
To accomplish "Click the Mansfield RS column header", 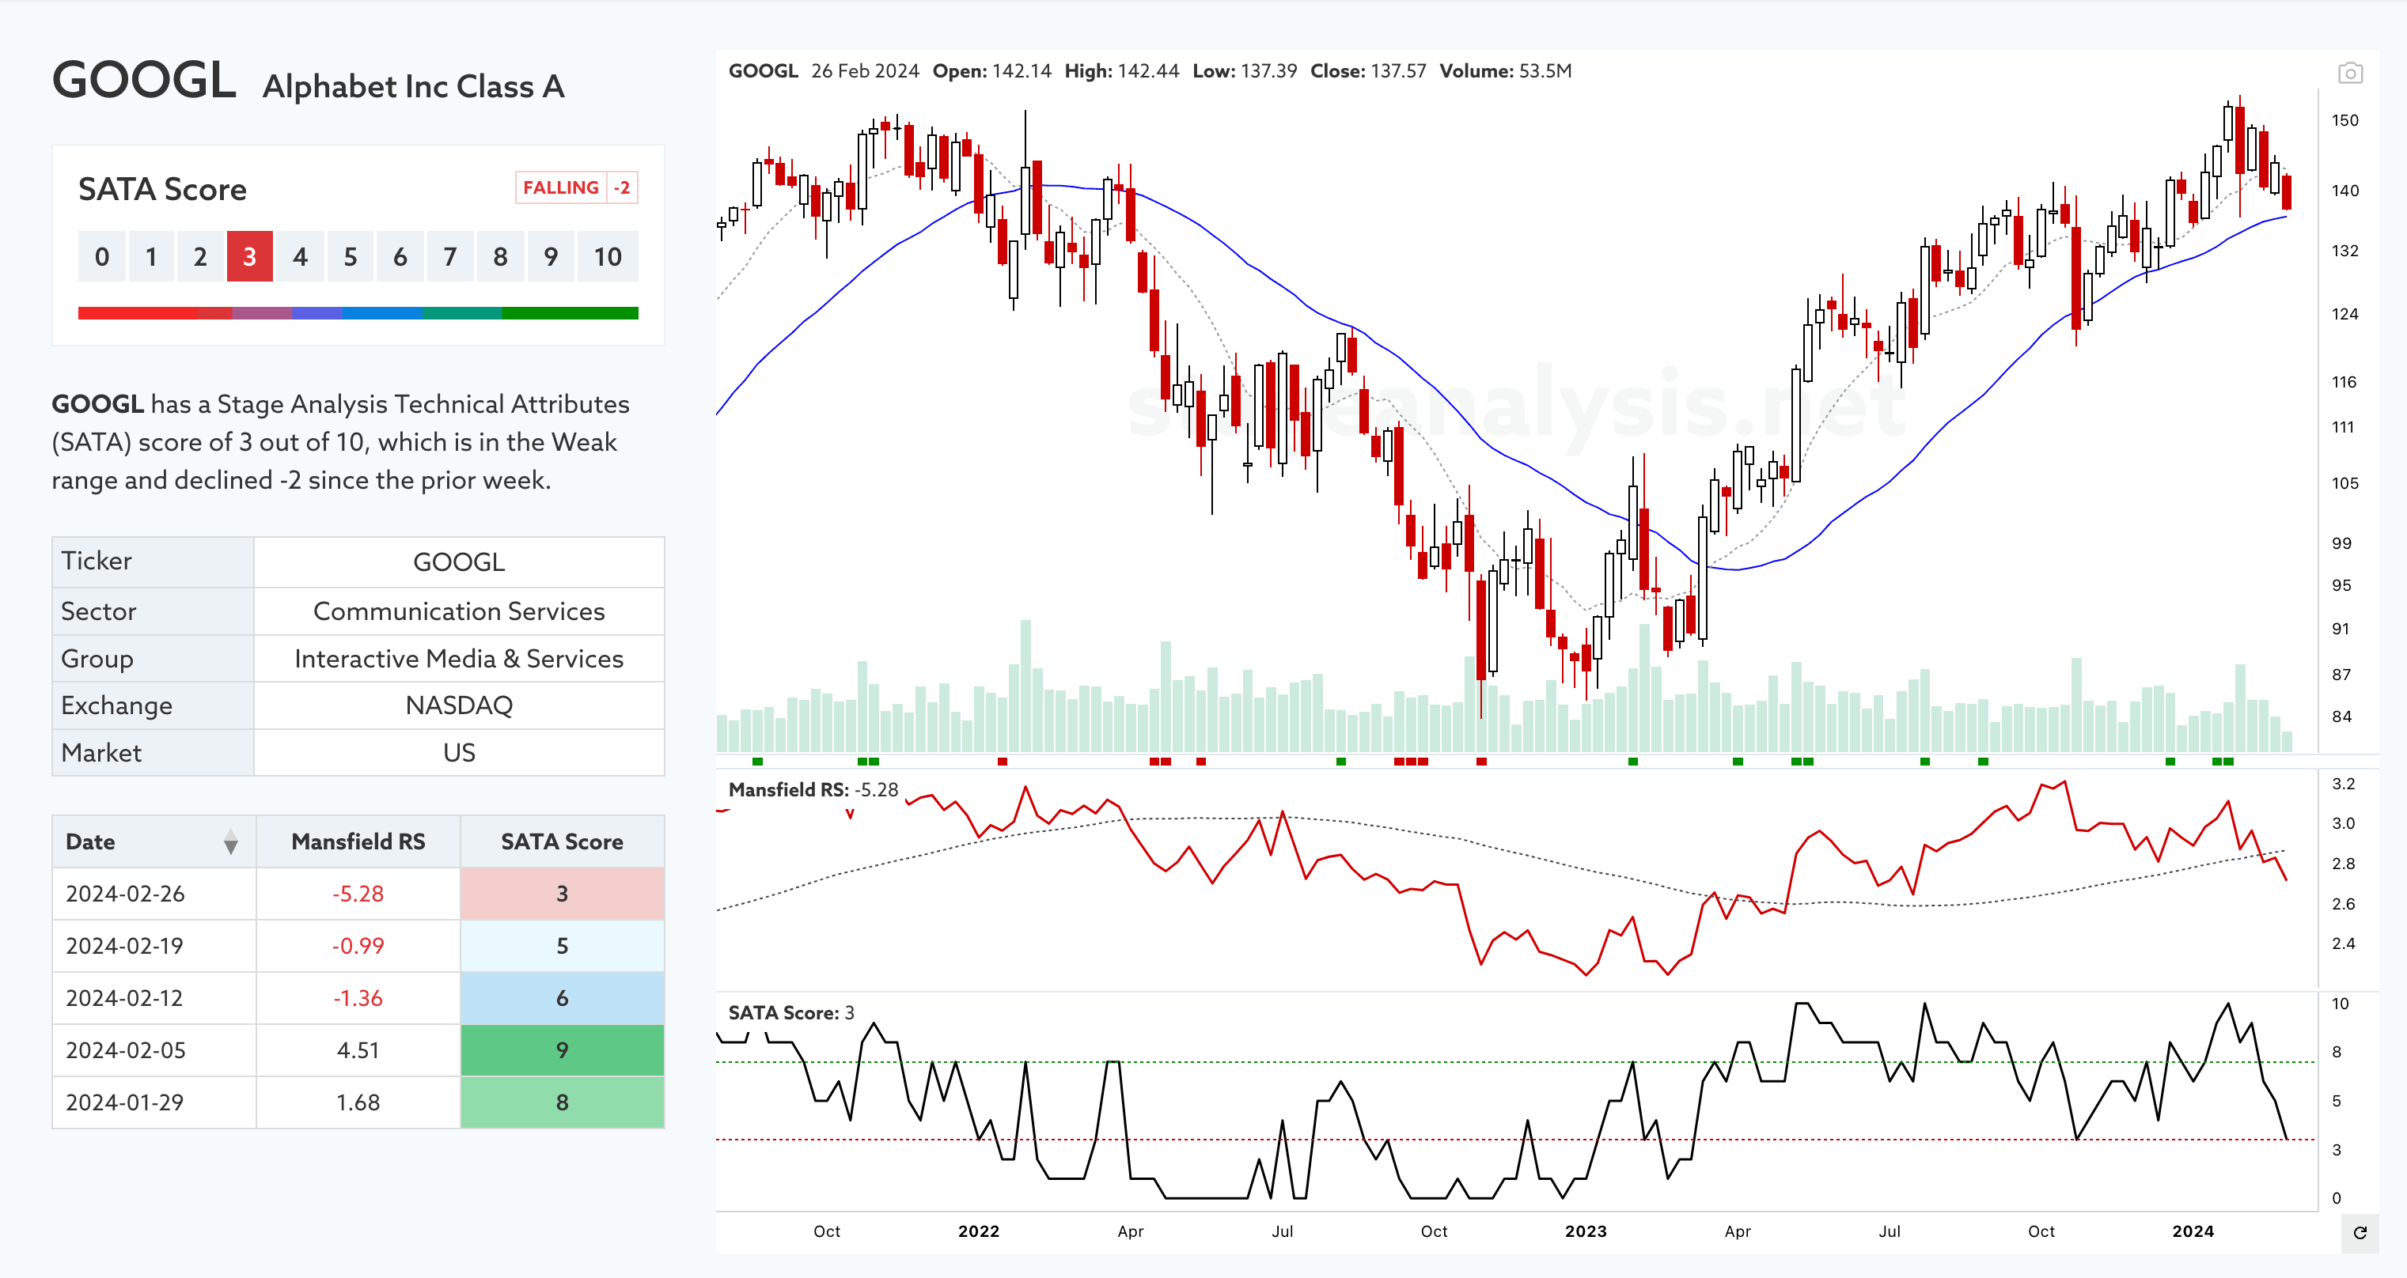I will (358, 841).
